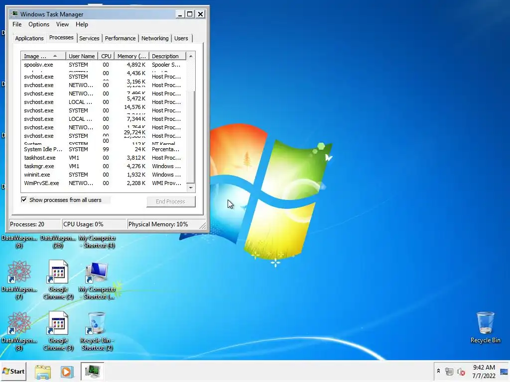This screenshot has height=382, width=510.
Task: Select DataWagon (26) desktop label
Action: [x=58, y=241]
